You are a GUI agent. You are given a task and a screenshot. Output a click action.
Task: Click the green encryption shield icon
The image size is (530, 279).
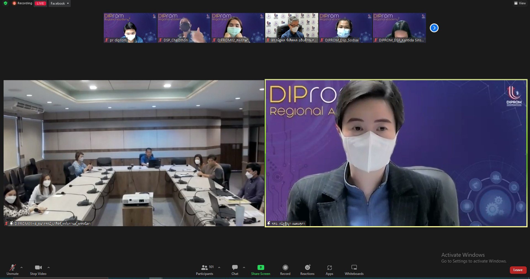(x=6, y=3)
